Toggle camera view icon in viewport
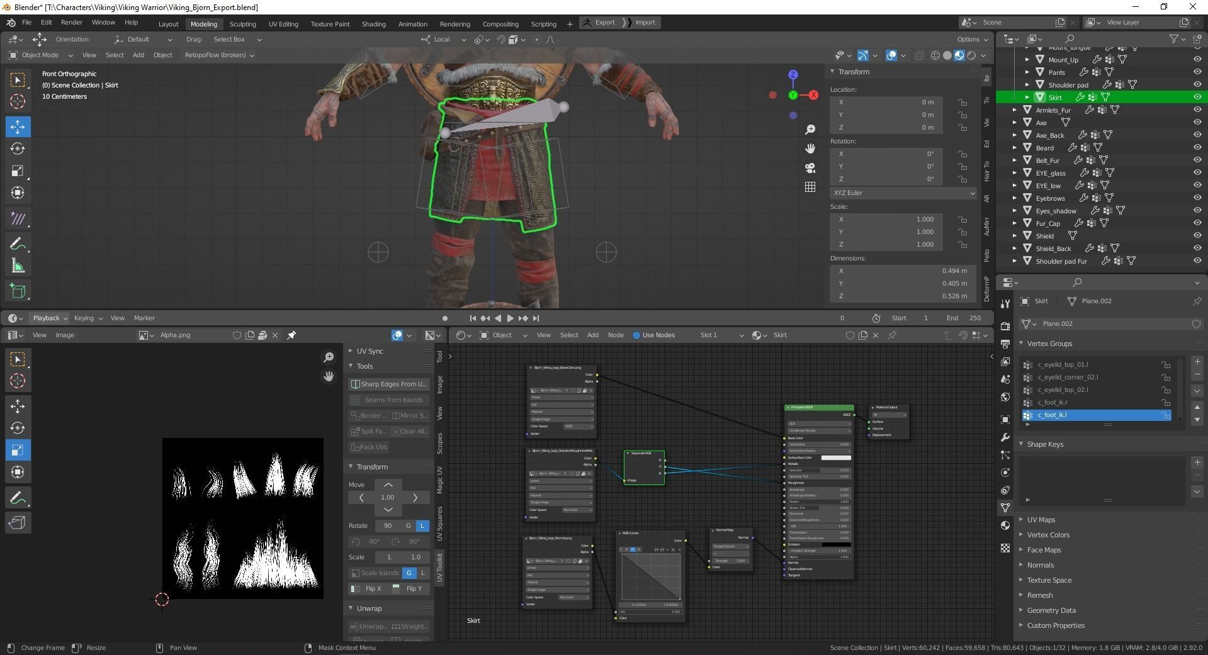 pos(810,168)
